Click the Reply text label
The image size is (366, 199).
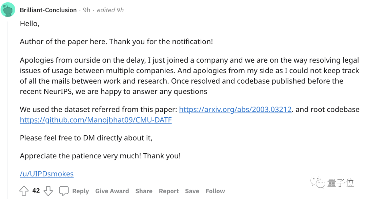[x=80, y=191]
